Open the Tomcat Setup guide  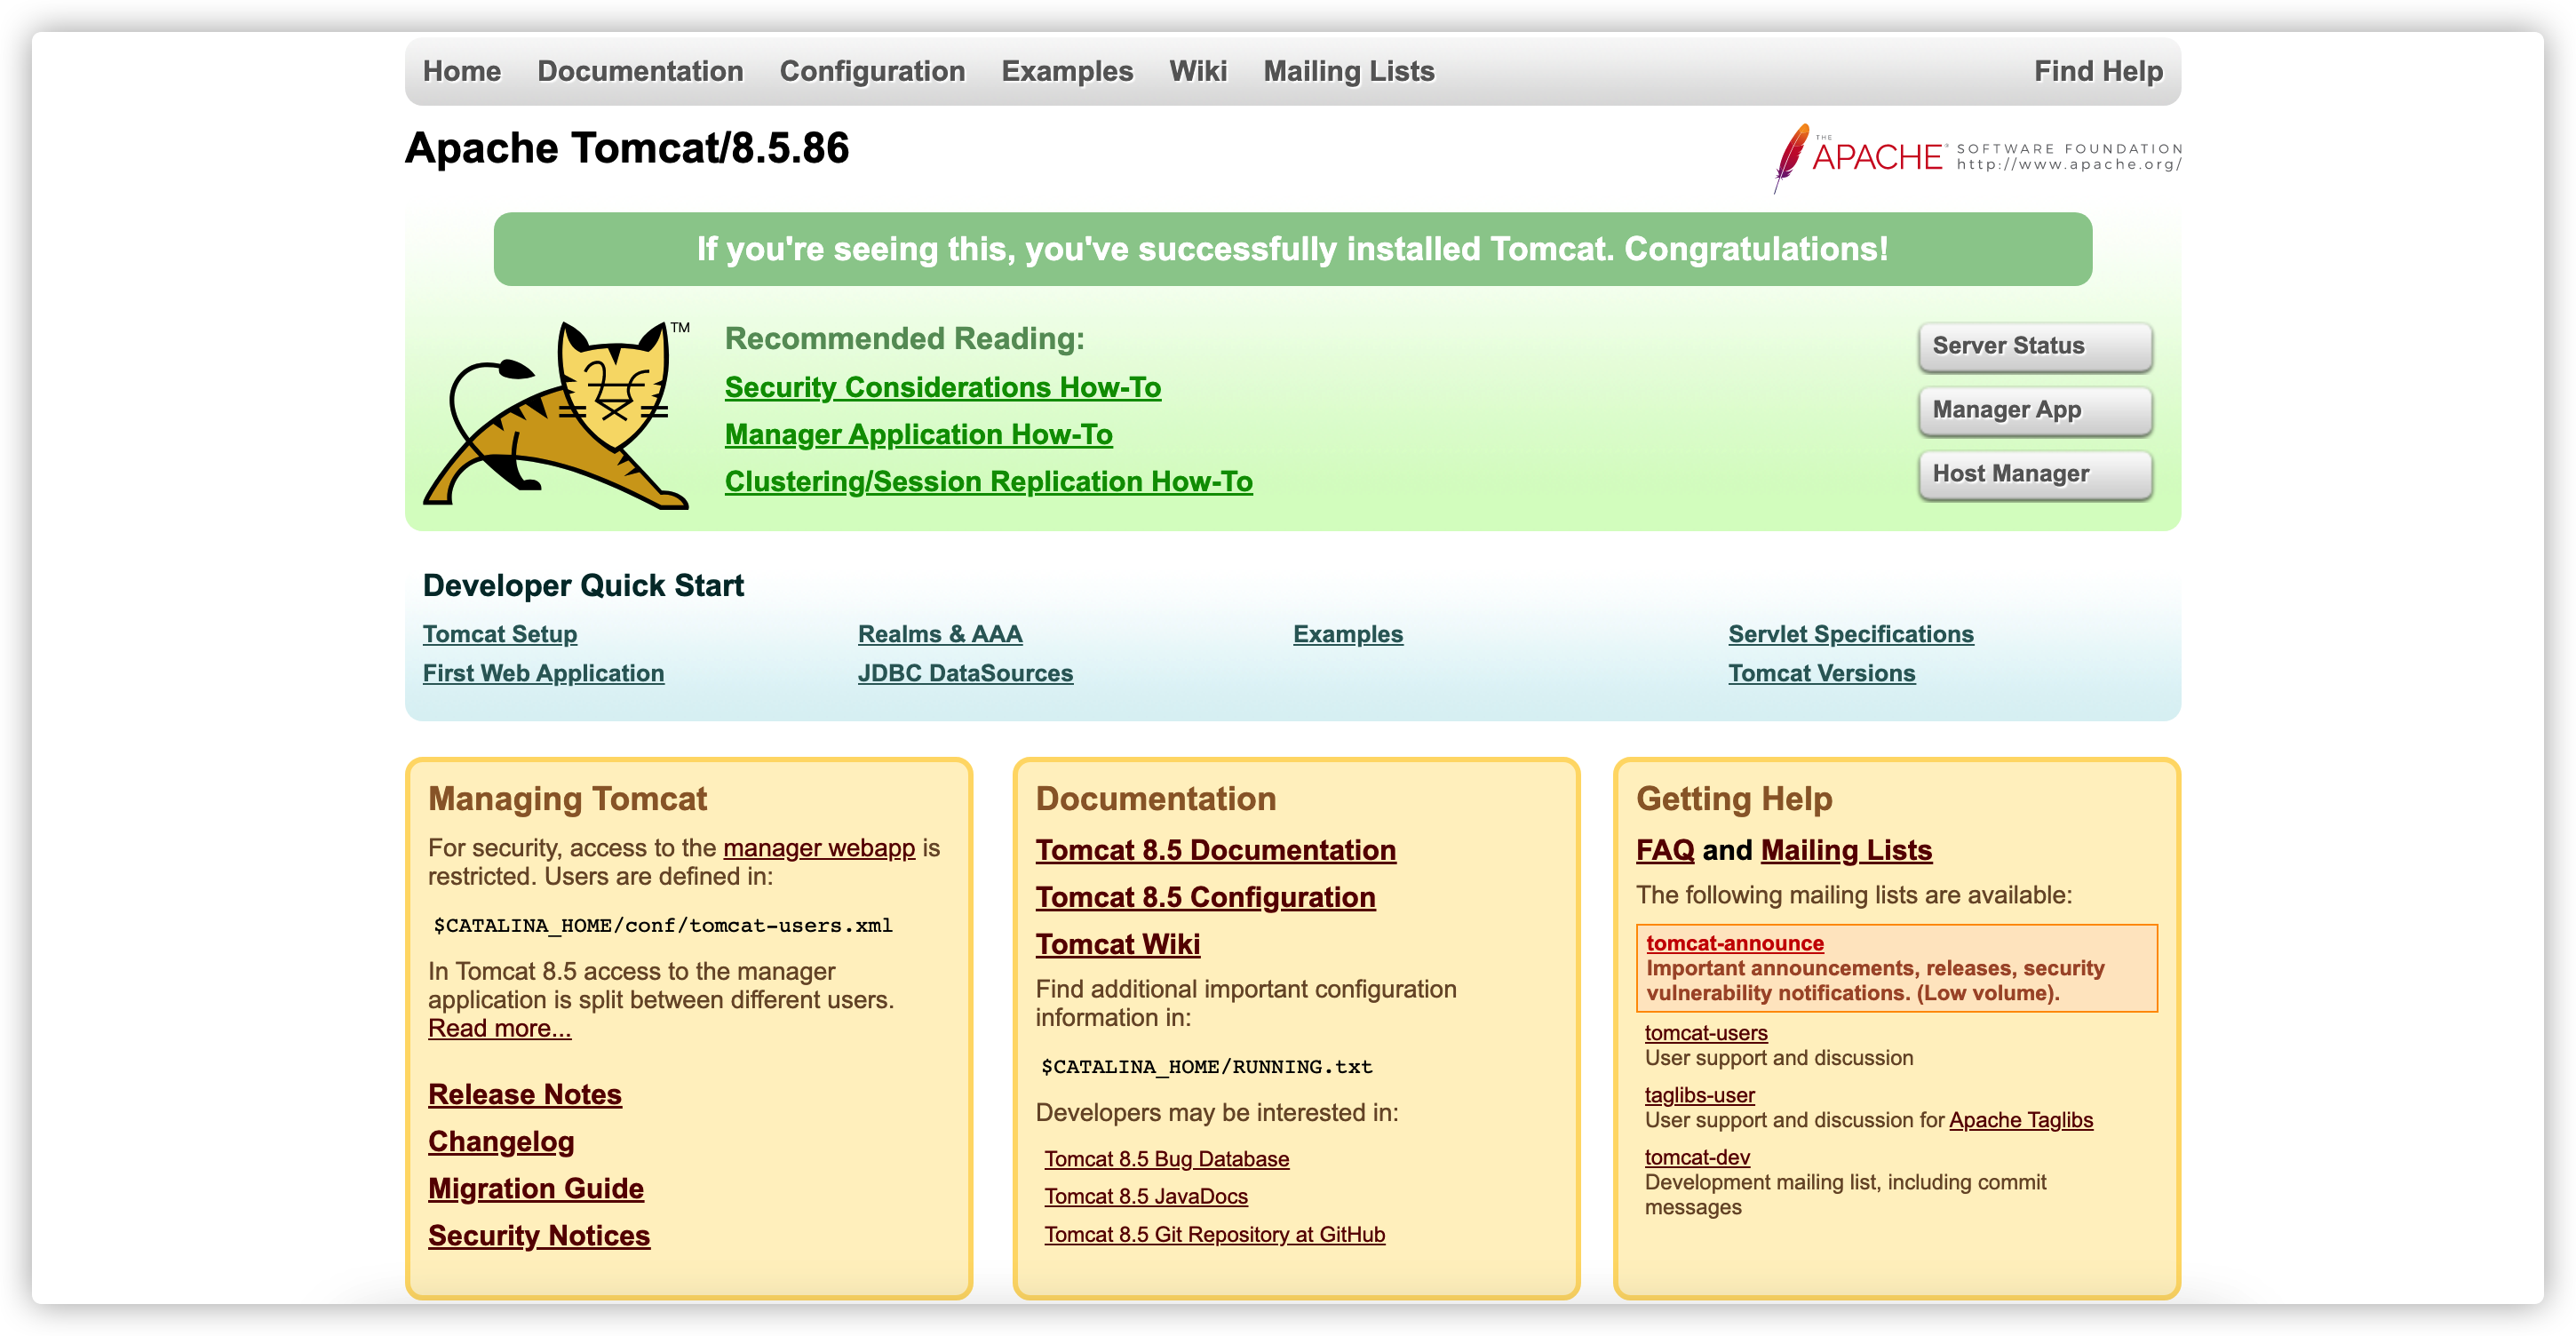point(500,633)
